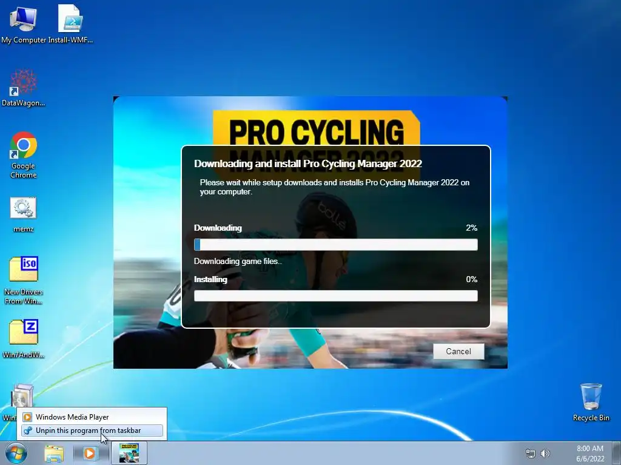Click the 'Please wait while setup downloads' text

[334, 187]
